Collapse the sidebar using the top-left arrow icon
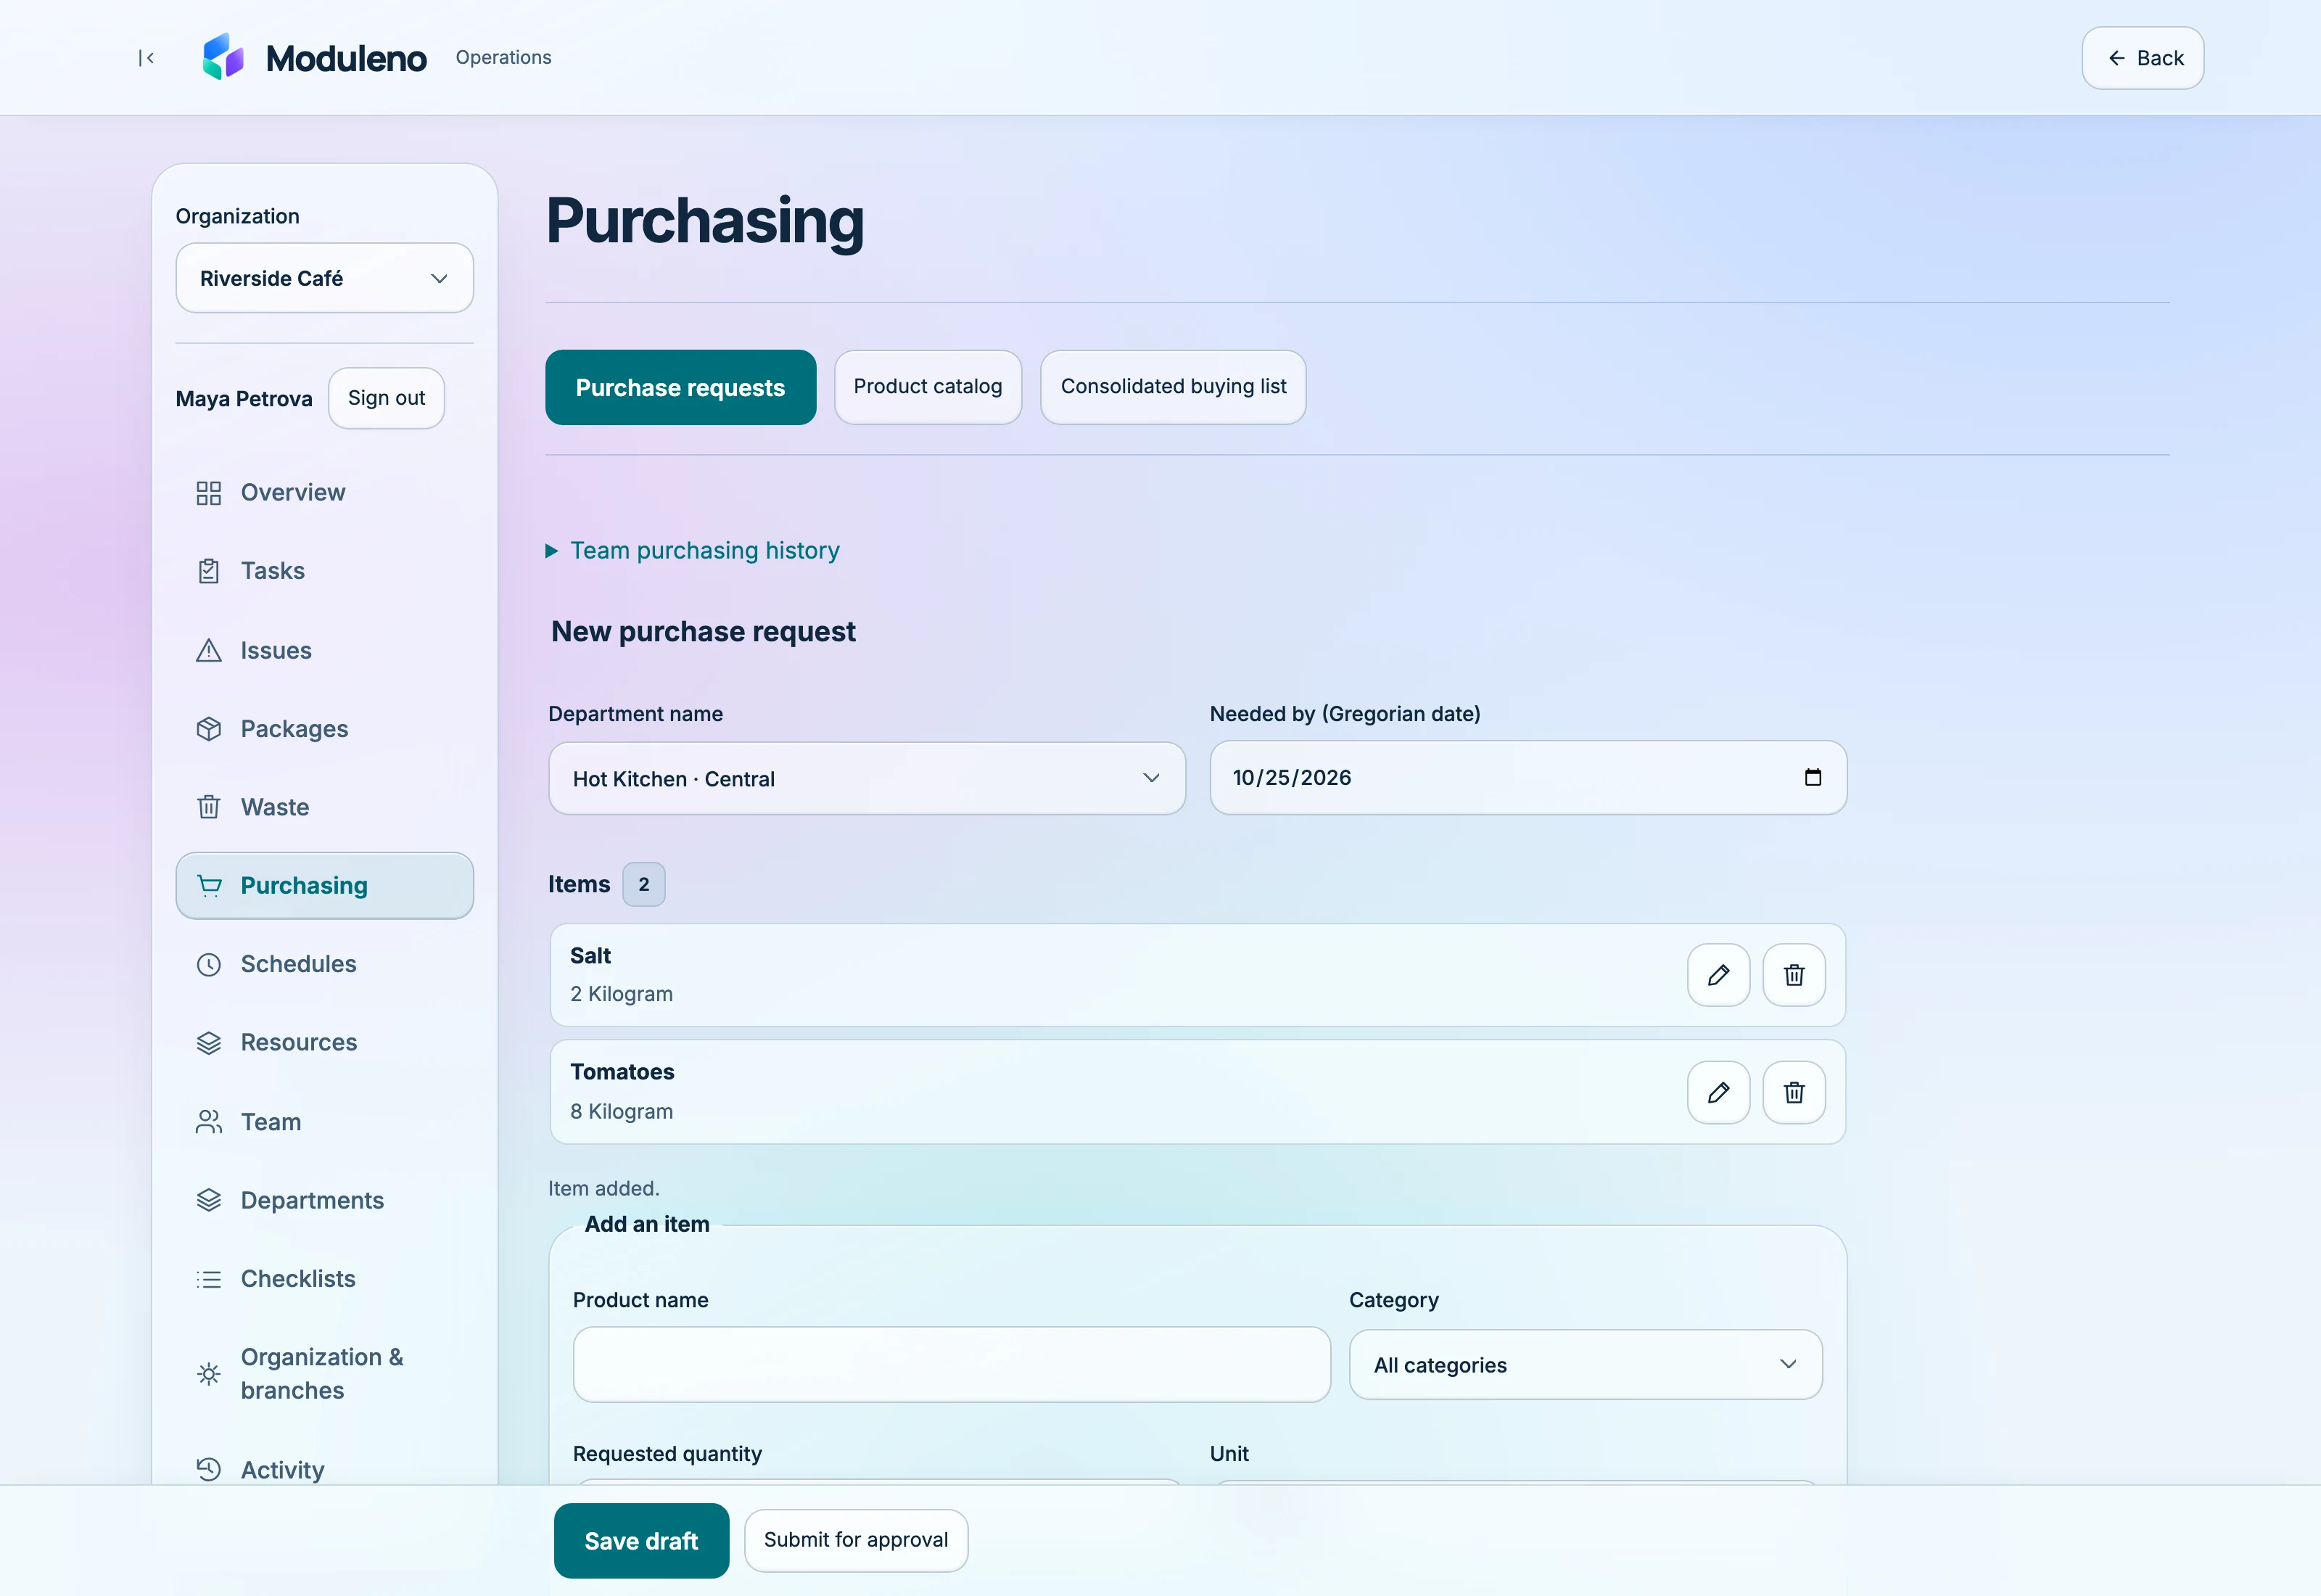 tap(146, 58)
